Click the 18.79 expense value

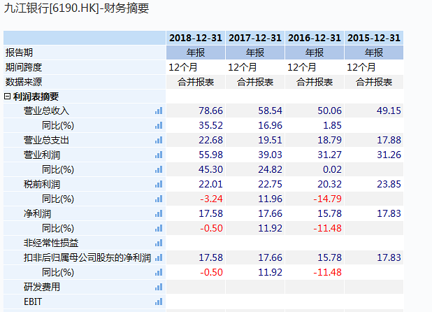pos(329,141)
